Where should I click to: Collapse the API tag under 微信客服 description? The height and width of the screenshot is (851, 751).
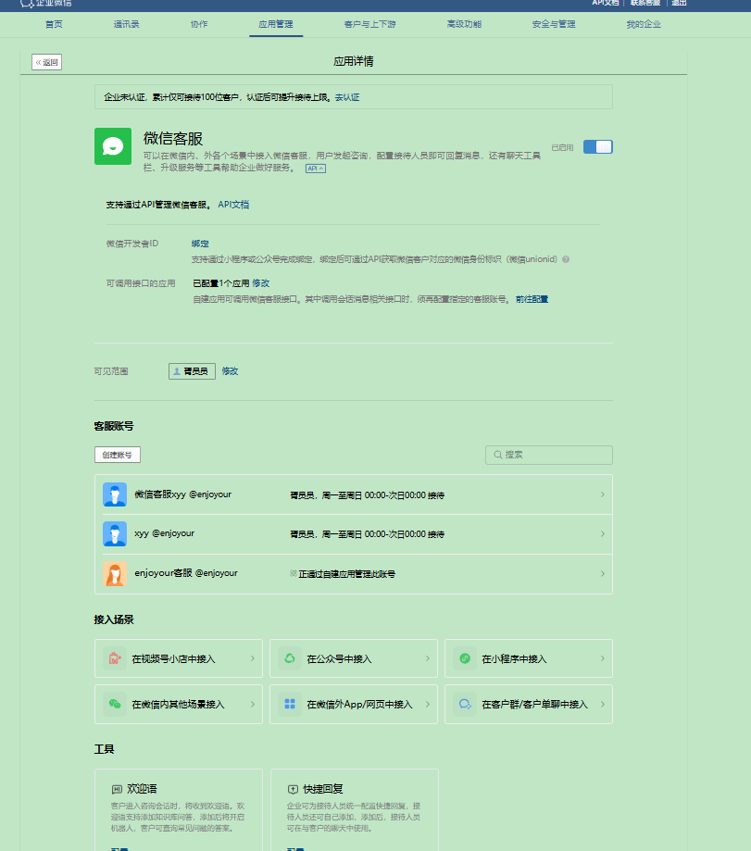tap(315, 169)
